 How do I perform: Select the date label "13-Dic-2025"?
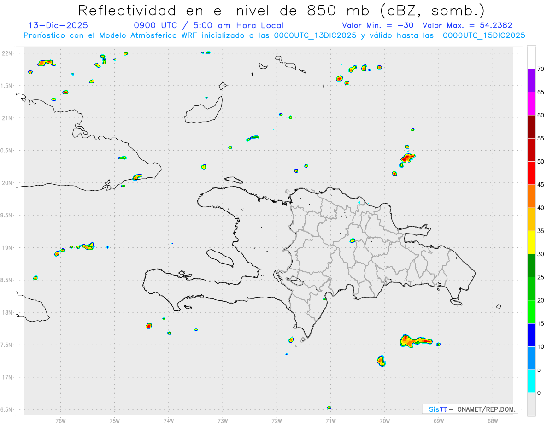pyautogui.click(x=58, y=26)
